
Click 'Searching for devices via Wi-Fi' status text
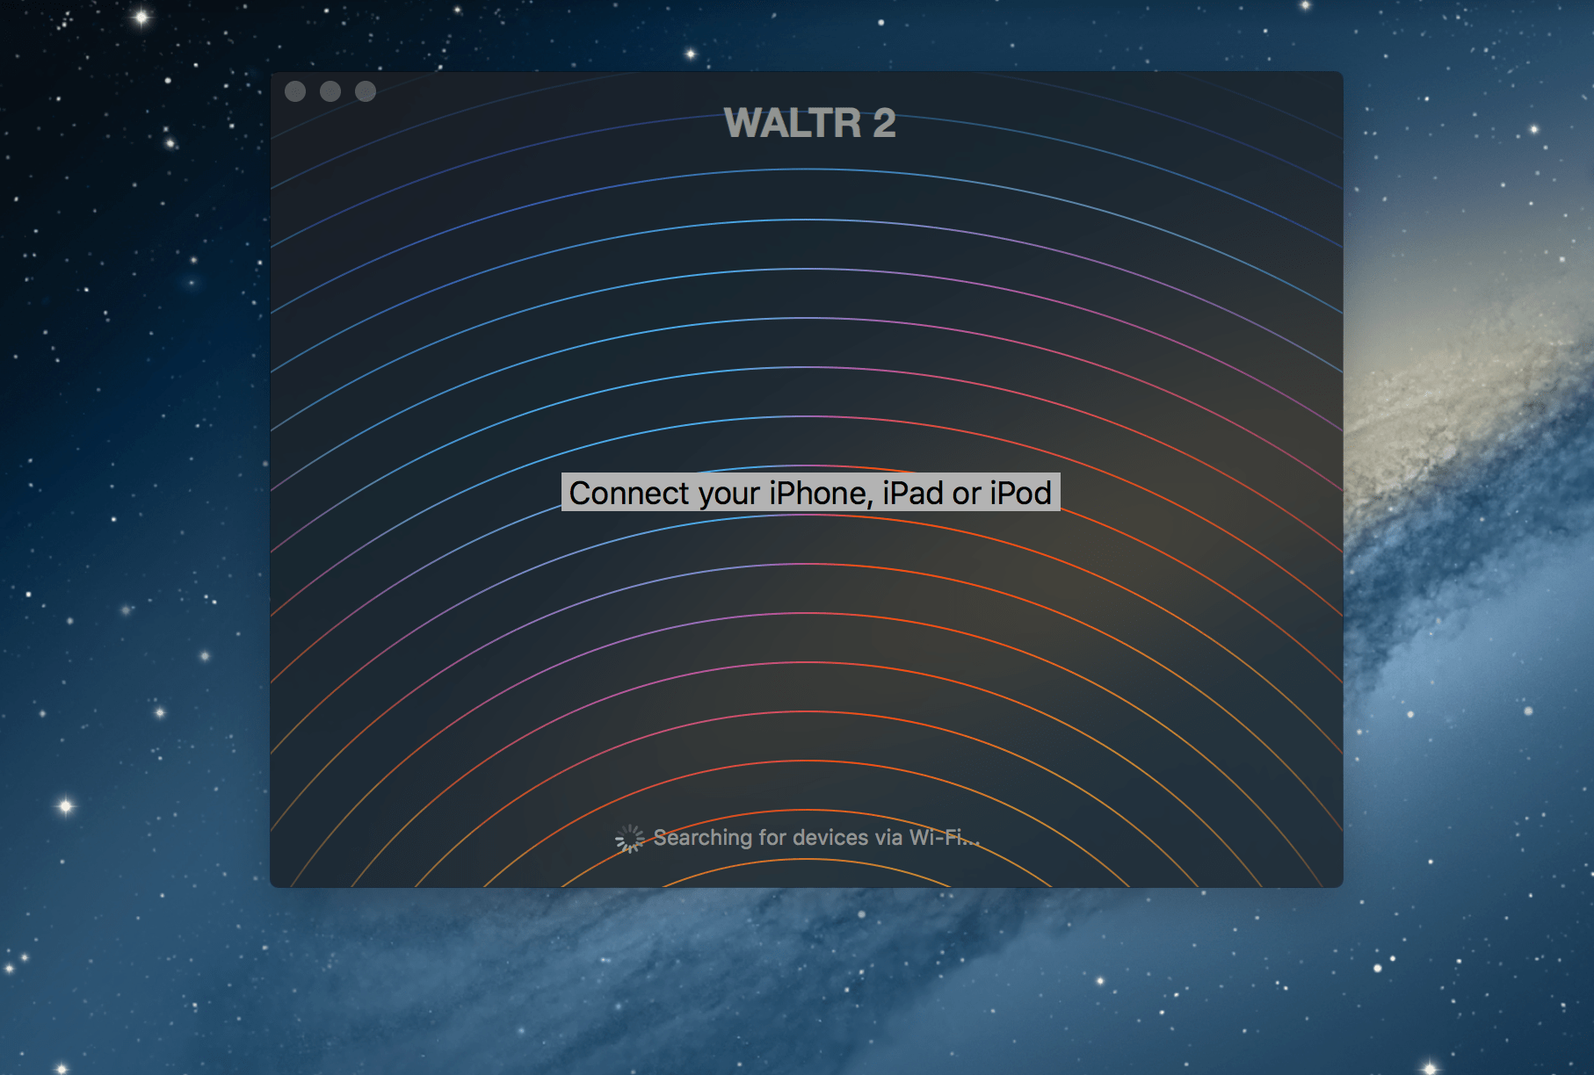(816, 838)
